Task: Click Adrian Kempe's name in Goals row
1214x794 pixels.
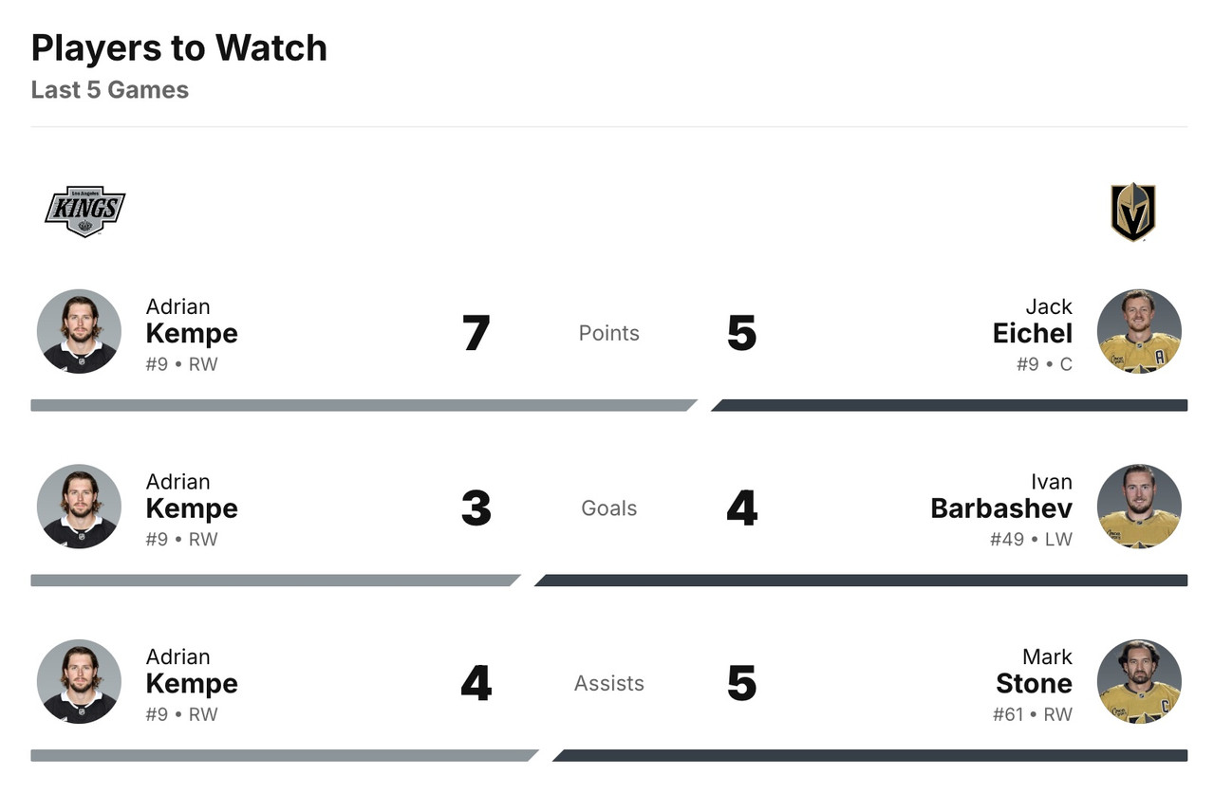Action: [x=192, y=496]
